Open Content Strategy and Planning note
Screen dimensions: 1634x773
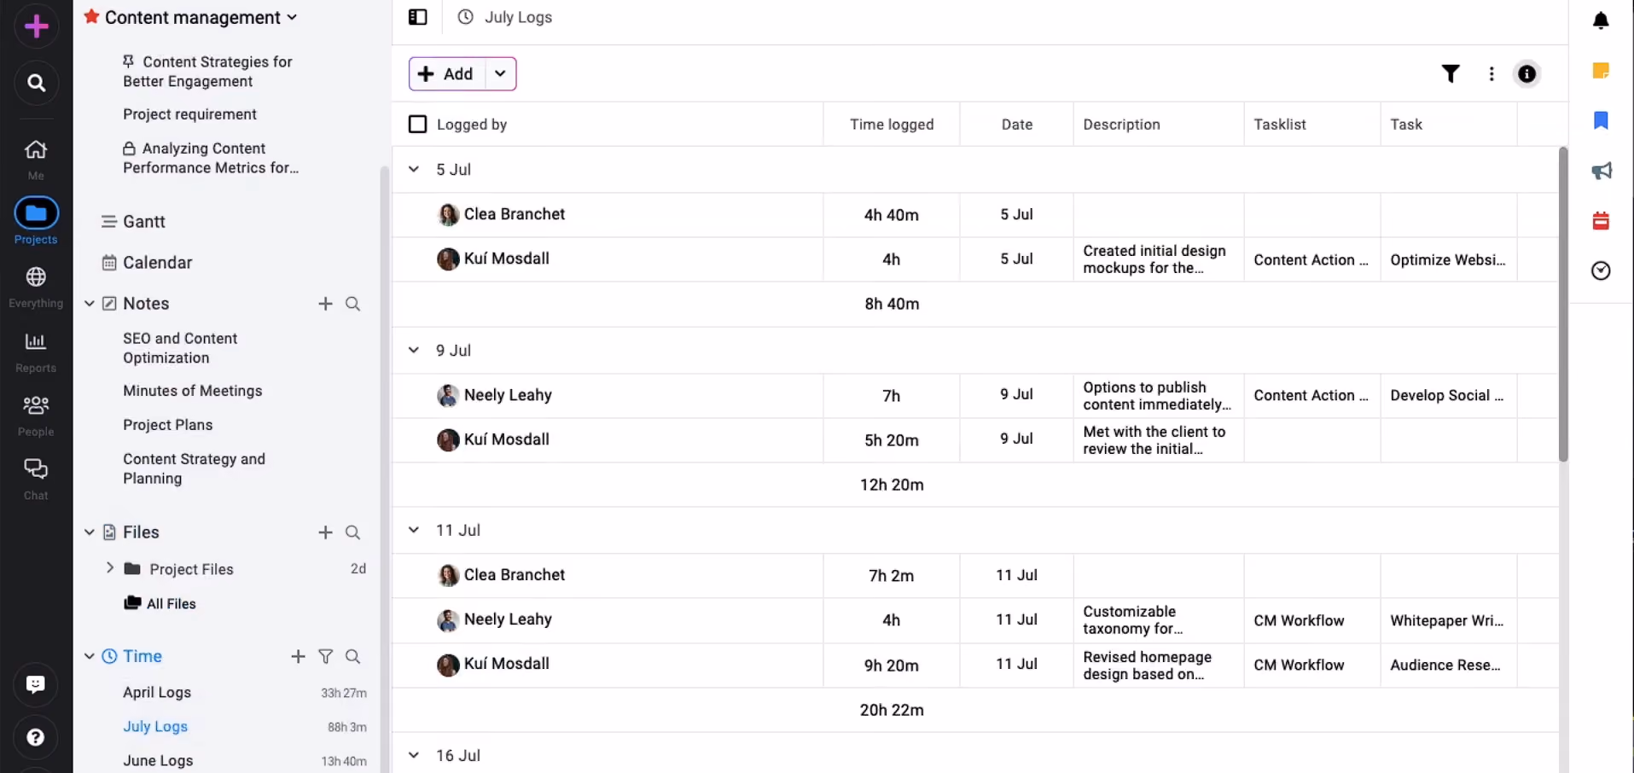point(195,468)
